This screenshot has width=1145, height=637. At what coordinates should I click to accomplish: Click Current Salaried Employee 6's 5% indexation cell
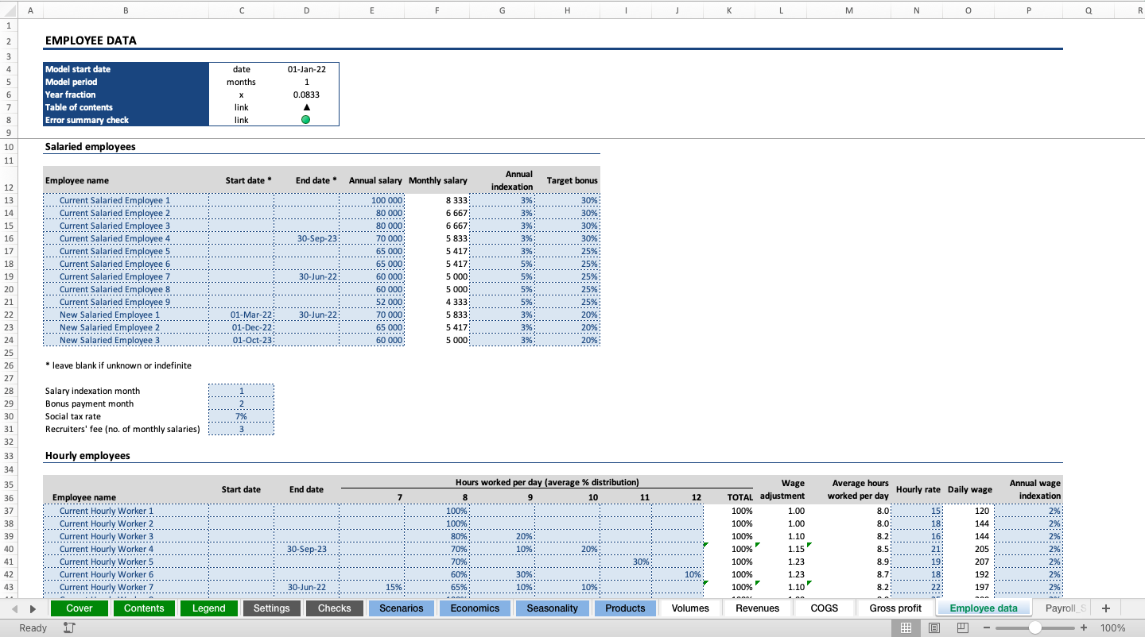(x=502, y=264)
